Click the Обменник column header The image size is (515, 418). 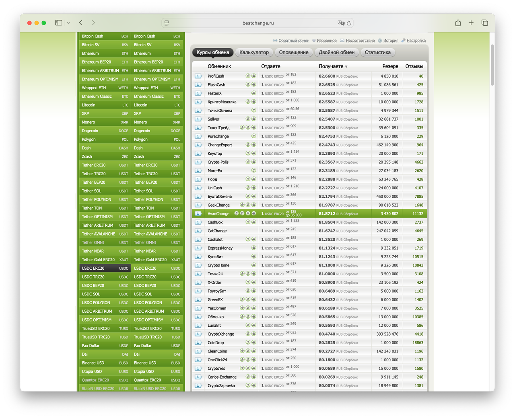(219, 66)
